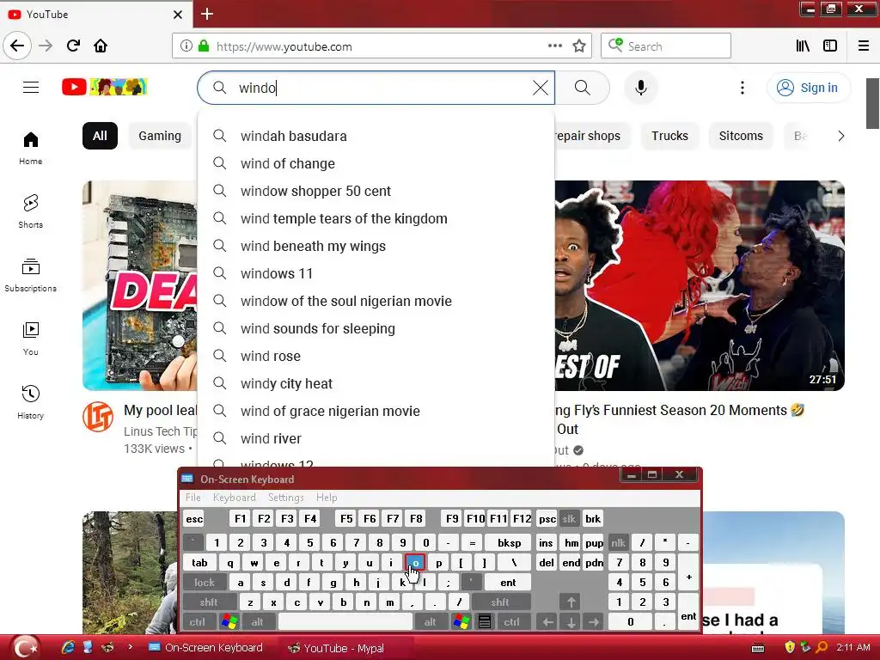Image resolution: width=880 pixels, height=660 pixels.
Task: Click the browser Search field
Action: pyautogui.click(x=666, y=46)
